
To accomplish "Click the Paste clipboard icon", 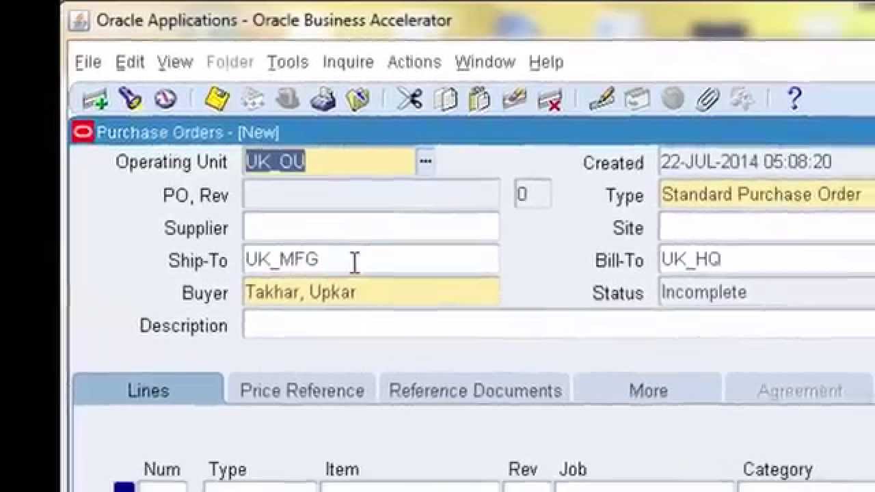I will [x=479, y=100].
